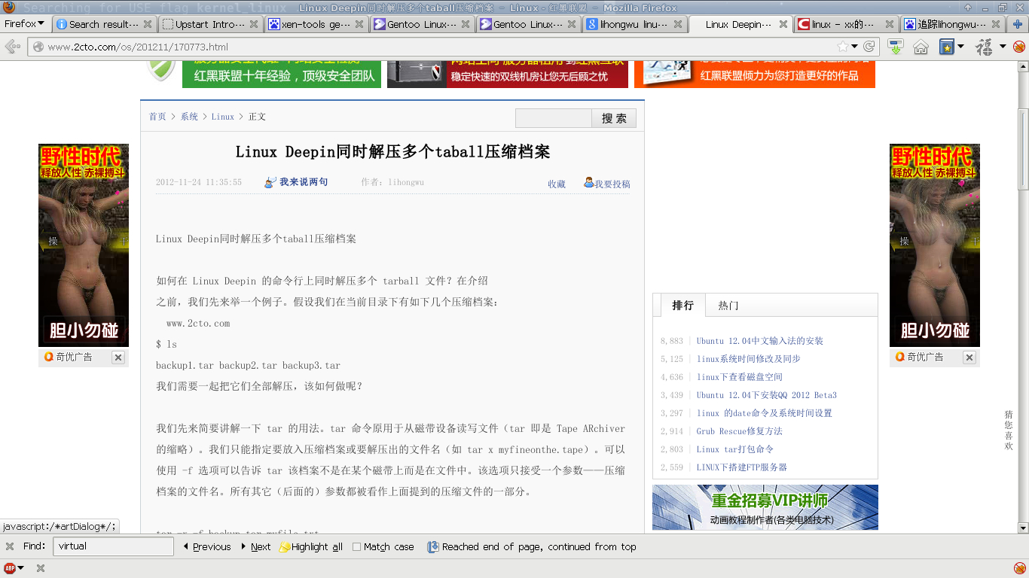Click the 搜索 search button
Image resolution: width=1029 pixels, height=578 pixels.
click(x=614, y=118)
